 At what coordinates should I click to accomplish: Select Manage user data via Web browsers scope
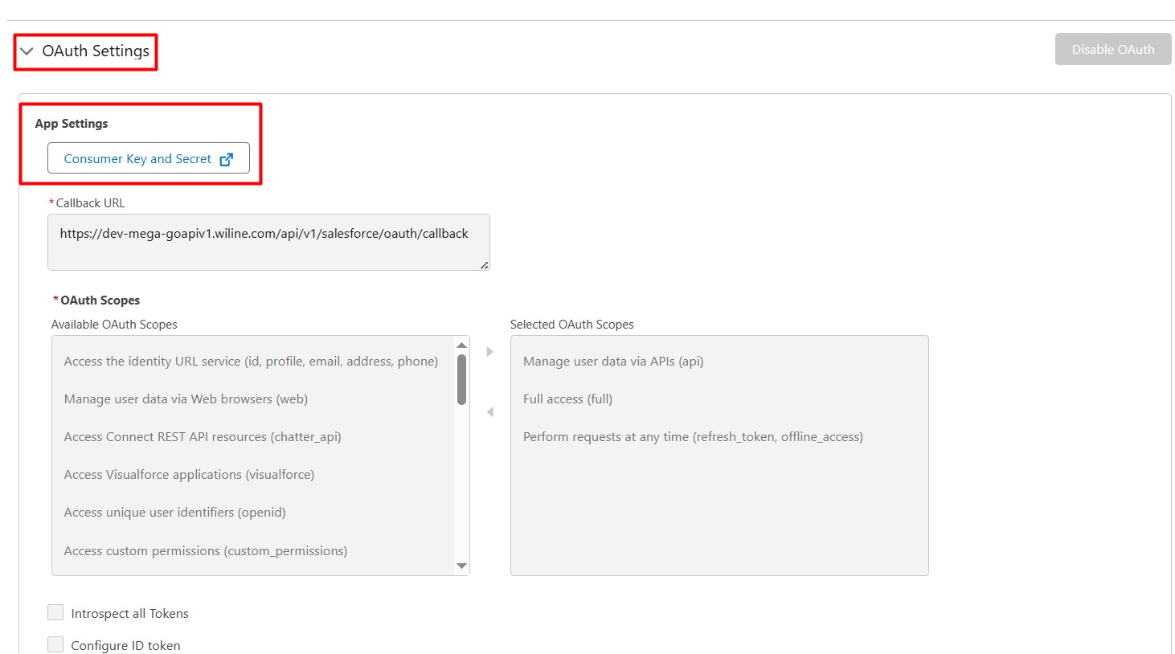pyautogui.click(x=185, y=399)
